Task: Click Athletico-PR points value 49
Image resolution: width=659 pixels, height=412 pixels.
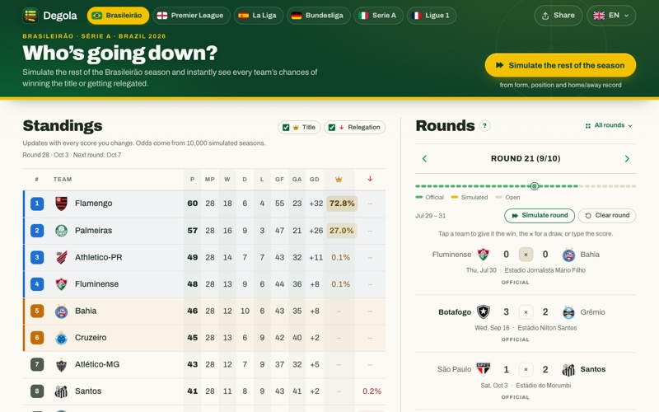Action: coord(193,257)
